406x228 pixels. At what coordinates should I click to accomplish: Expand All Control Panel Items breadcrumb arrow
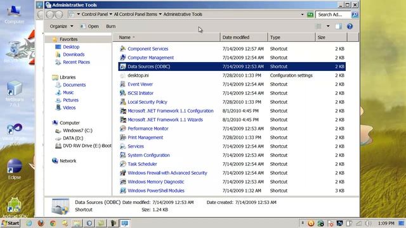point(160,14)
